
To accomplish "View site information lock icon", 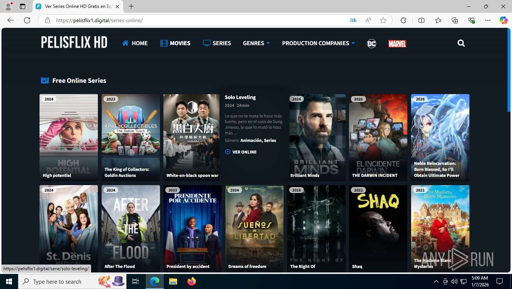I will pyautogui.click(x=47, y=20).
